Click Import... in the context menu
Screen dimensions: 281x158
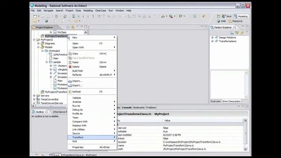pos(92,81)
